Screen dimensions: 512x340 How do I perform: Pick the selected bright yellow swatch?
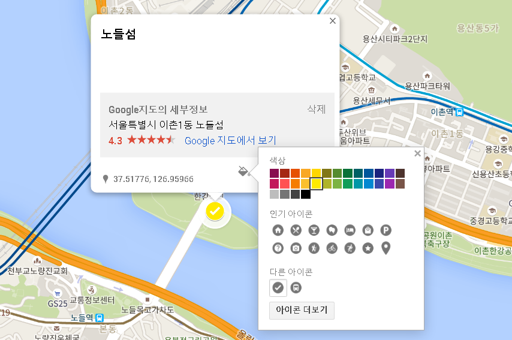(x=316, y=184)
